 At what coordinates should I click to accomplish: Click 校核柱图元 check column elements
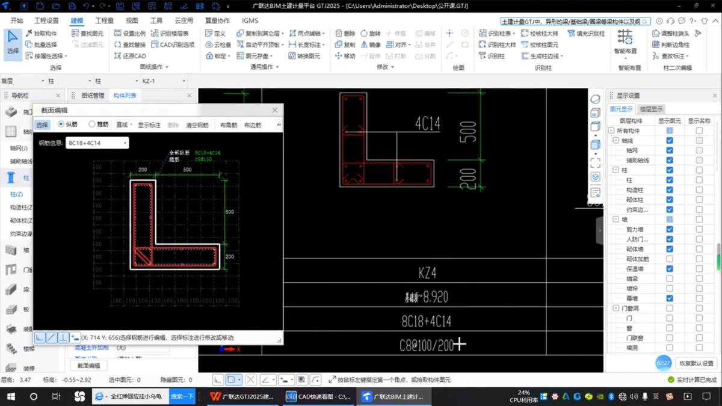click(x=540, y=45)
